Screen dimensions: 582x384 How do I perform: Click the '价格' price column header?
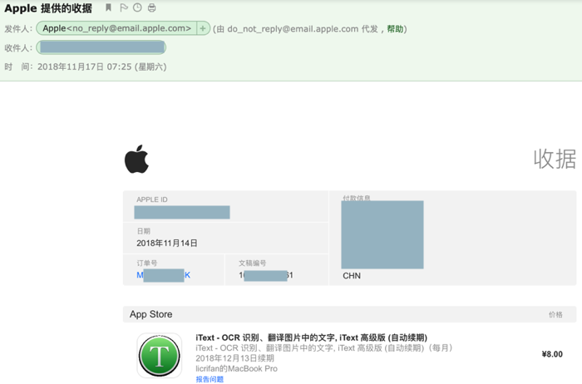click(555, 315)
